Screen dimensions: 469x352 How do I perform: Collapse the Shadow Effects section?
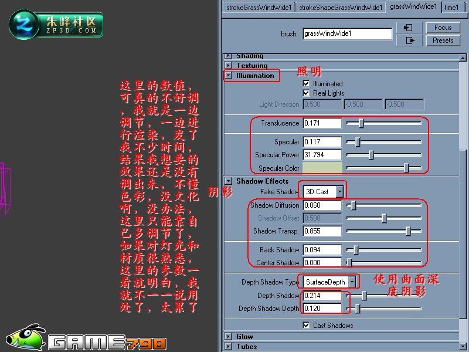(x=229, y=181)
